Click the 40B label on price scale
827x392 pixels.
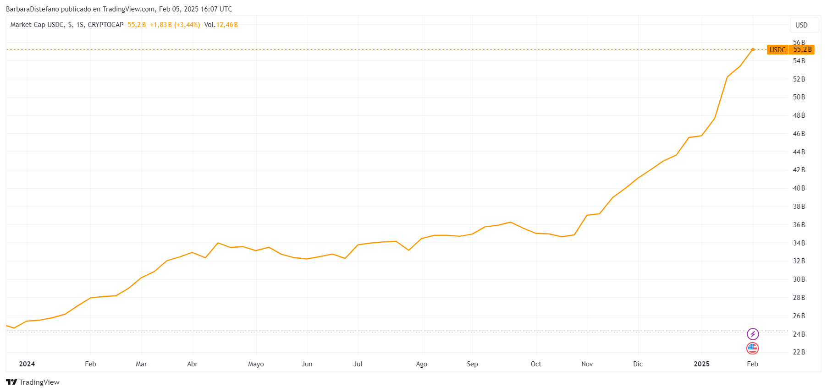pyautogui.click(x=799, y=188)
